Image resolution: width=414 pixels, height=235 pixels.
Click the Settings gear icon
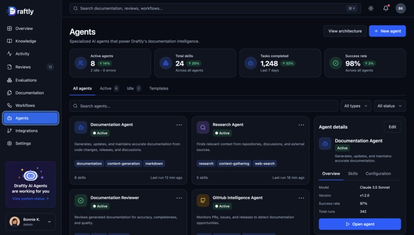pyautogui.click(x=10, y=144)
